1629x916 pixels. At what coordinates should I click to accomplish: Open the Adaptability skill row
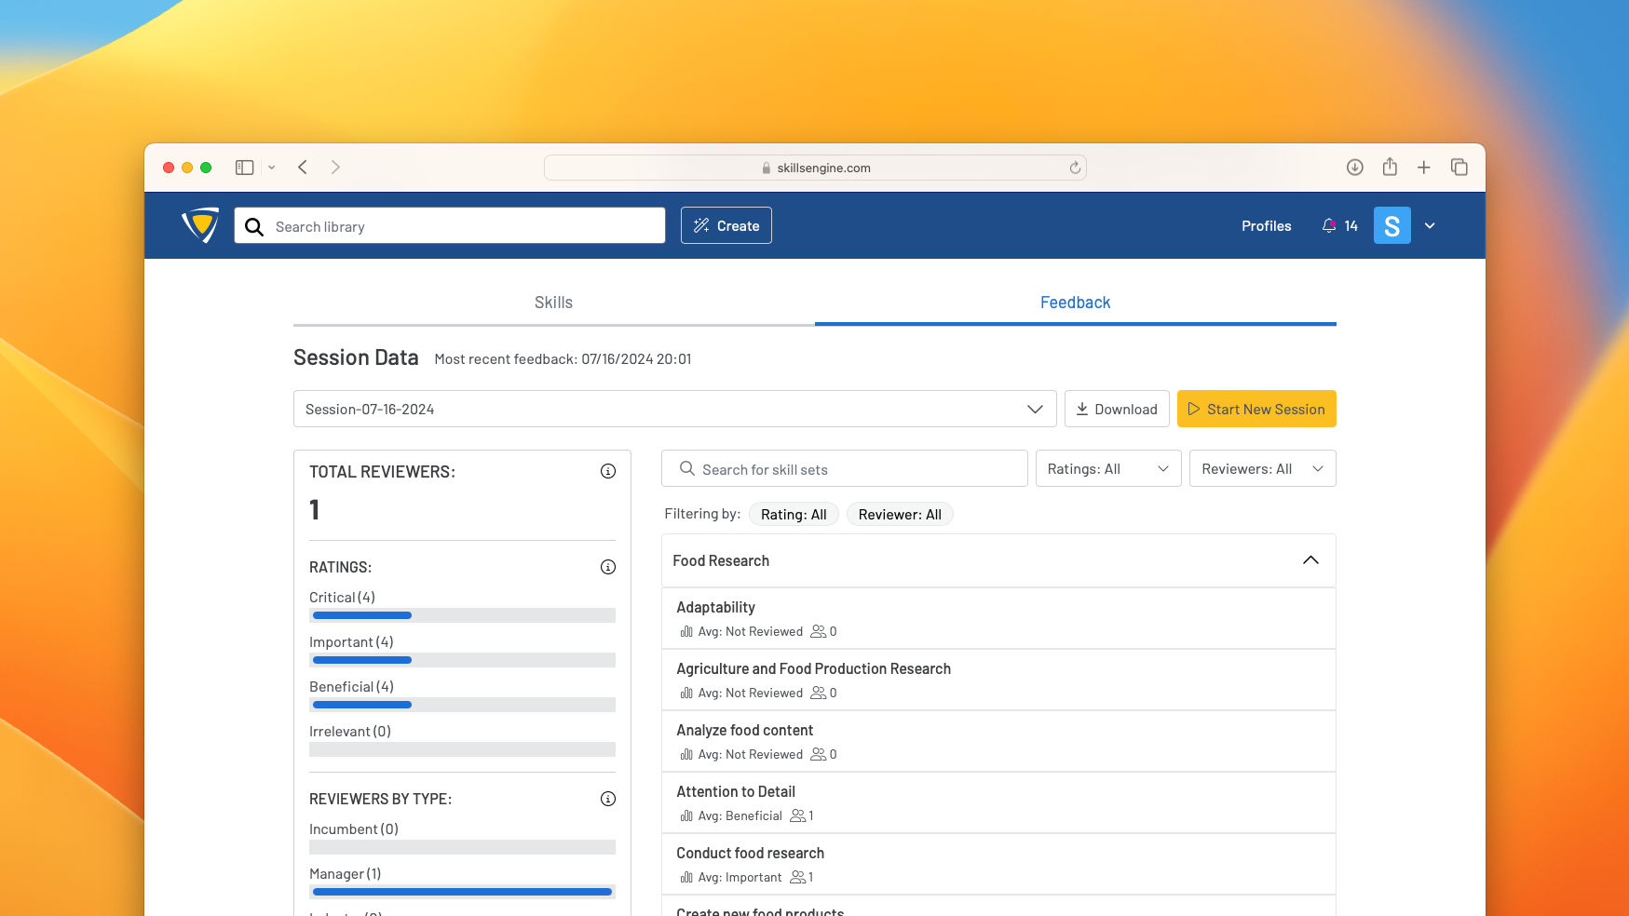click(x=998, y=618)
